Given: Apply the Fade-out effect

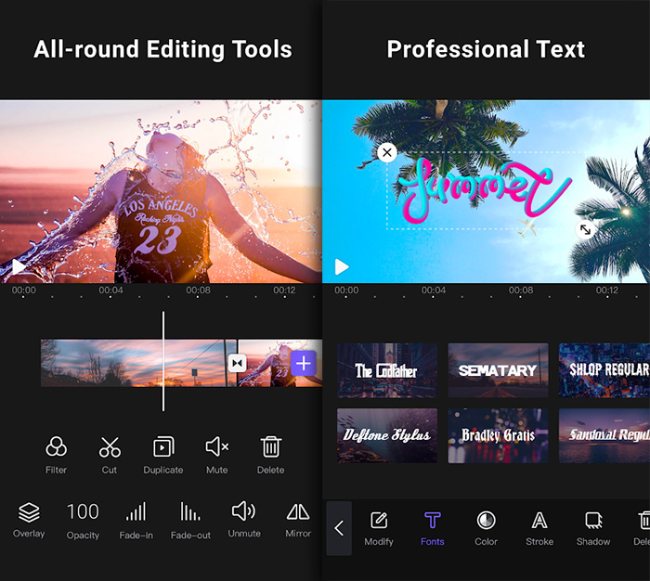Looking at the screenshot, I should pos(190,521).
